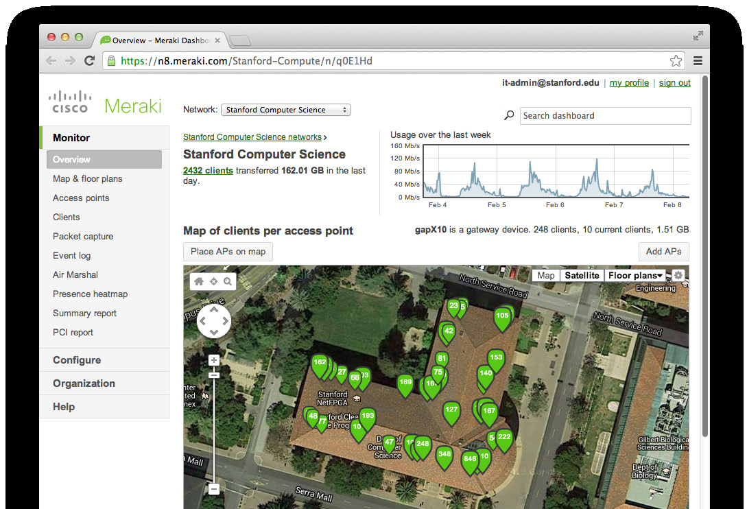The height and width of the screenshot is (509, 747).
Task: Open Air Marshal page
Action: [x=75, y=274]
